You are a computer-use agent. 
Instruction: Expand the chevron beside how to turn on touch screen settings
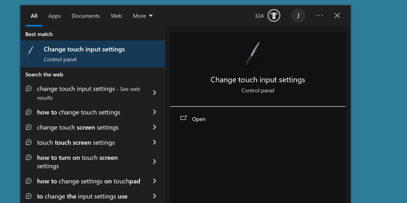[154, 162]
